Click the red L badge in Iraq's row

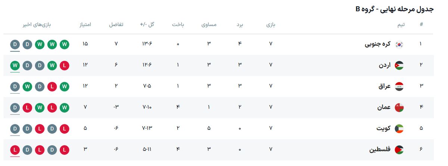click(52, 87)
